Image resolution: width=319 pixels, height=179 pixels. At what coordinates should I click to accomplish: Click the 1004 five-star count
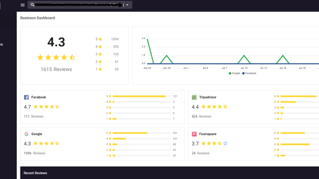115,39
